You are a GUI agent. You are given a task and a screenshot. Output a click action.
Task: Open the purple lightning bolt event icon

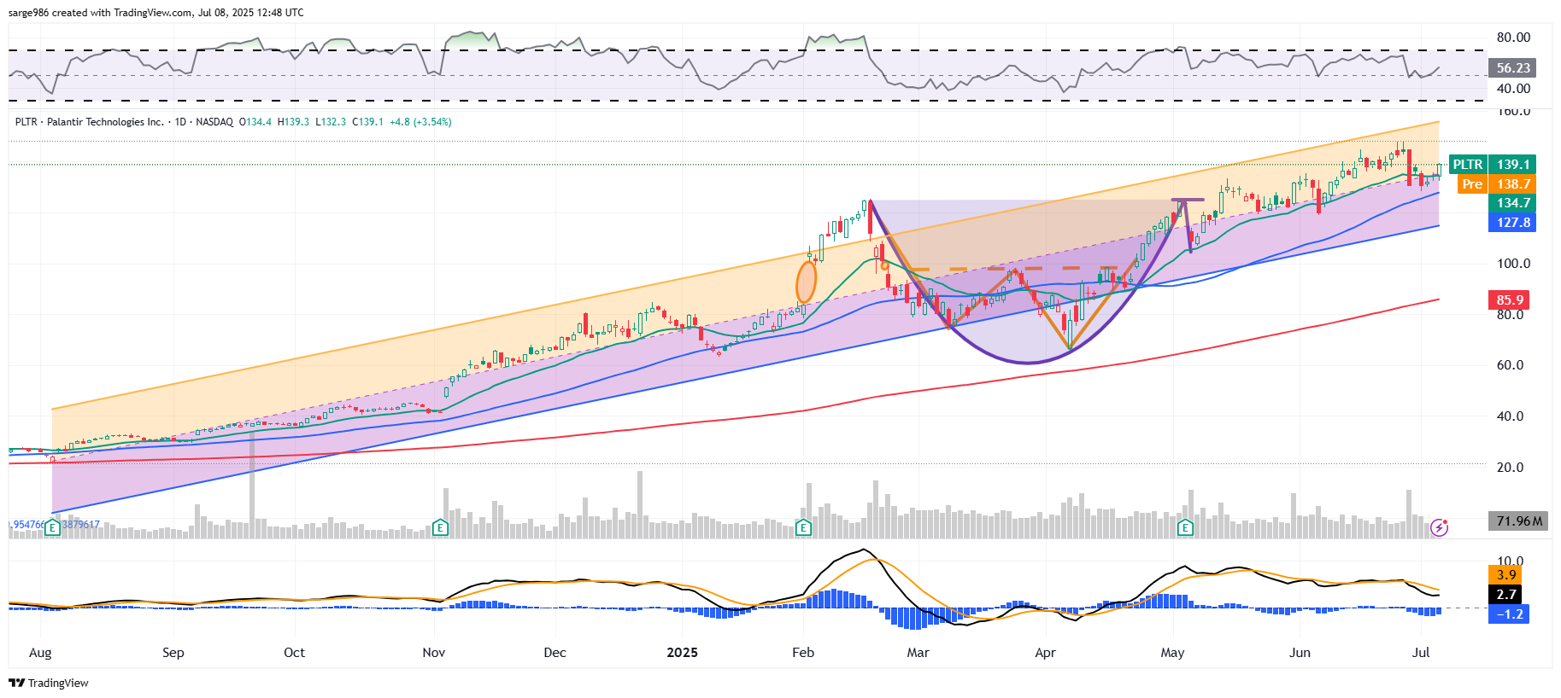tap(1440, 527)
